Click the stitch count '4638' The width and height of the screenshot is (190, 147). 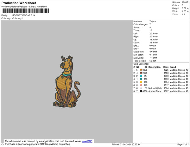pos(145,91)
